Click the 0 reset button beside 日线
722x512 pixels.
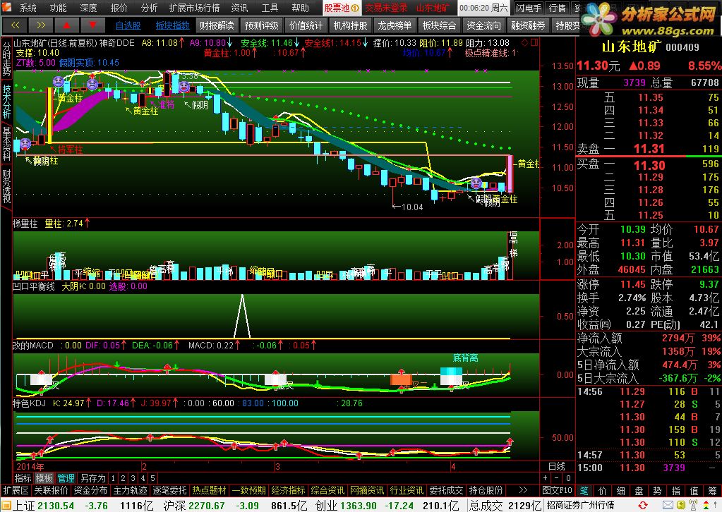tap(568, 478)
